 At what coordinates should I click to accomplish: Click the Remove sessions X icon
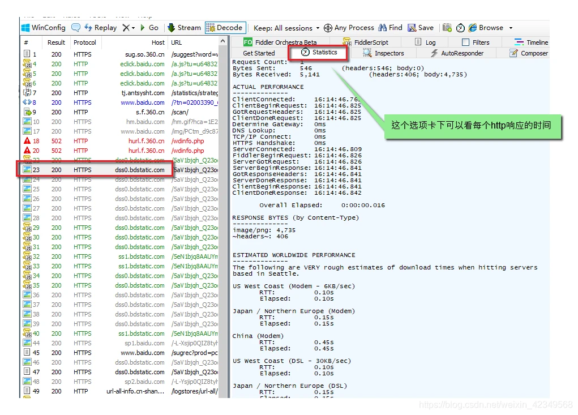126,28
